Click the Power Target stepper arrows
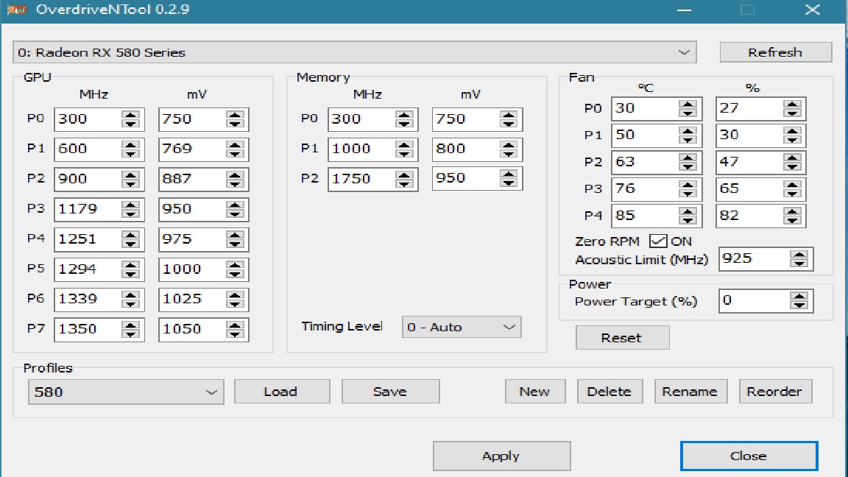The height and width of the screenshot is (477, 848). 799,300
